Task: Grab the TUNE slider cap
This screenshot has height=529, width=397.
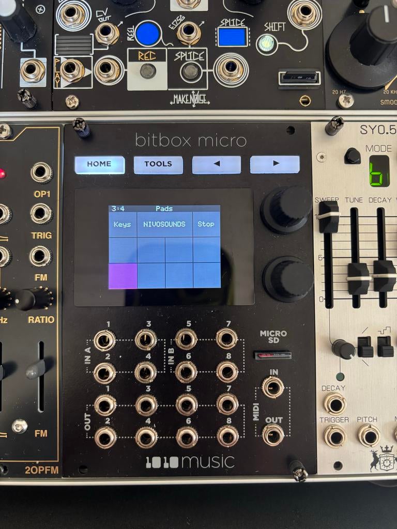Action: (358, 279)
